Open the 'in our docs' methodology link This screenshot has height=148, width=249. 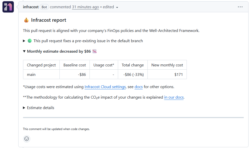(174, 97)
